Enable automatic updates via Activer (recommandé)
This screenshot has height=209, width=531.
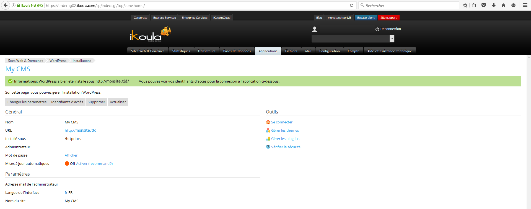pyautogui.click(x=94, y=164)
